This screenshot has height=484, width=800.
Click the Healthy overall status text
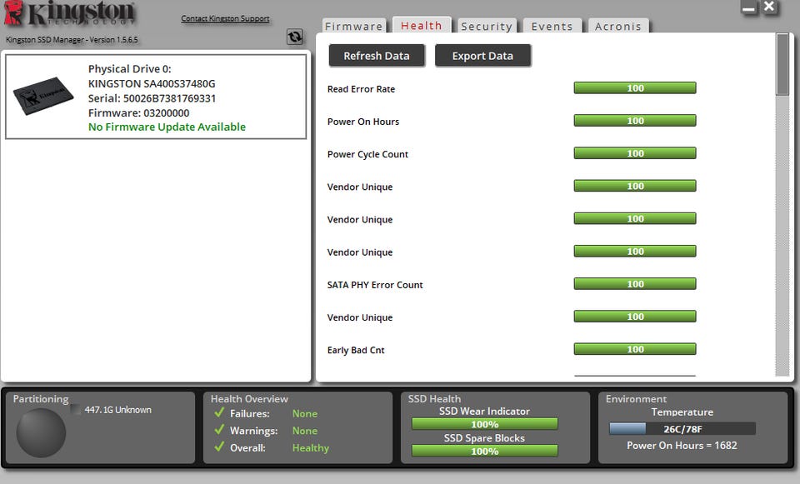[311, 448]
